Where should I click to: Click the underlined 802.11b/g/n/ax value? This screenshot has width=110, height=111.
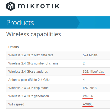(93, 72)
